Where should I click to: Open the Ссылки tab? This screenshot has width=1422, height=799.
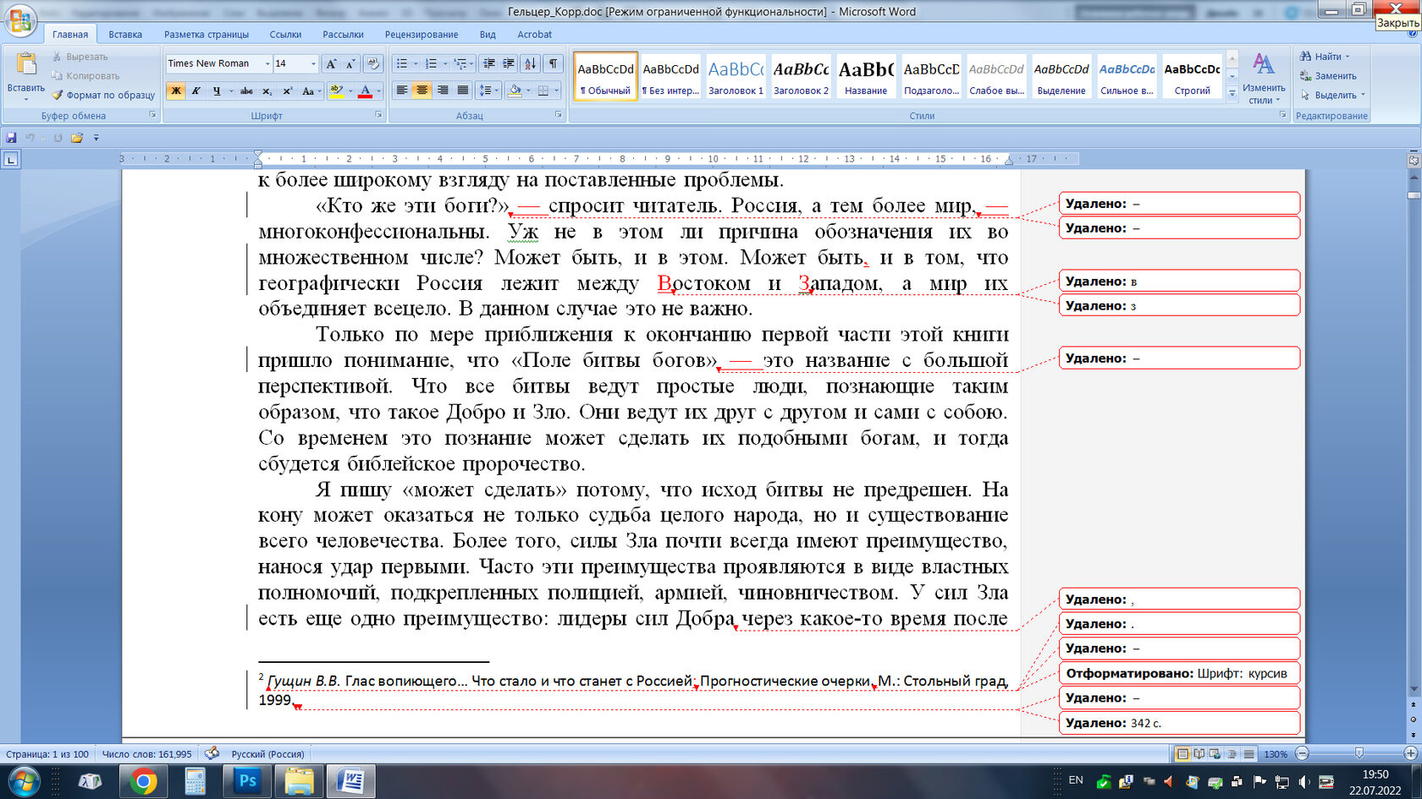click(285, 35)
